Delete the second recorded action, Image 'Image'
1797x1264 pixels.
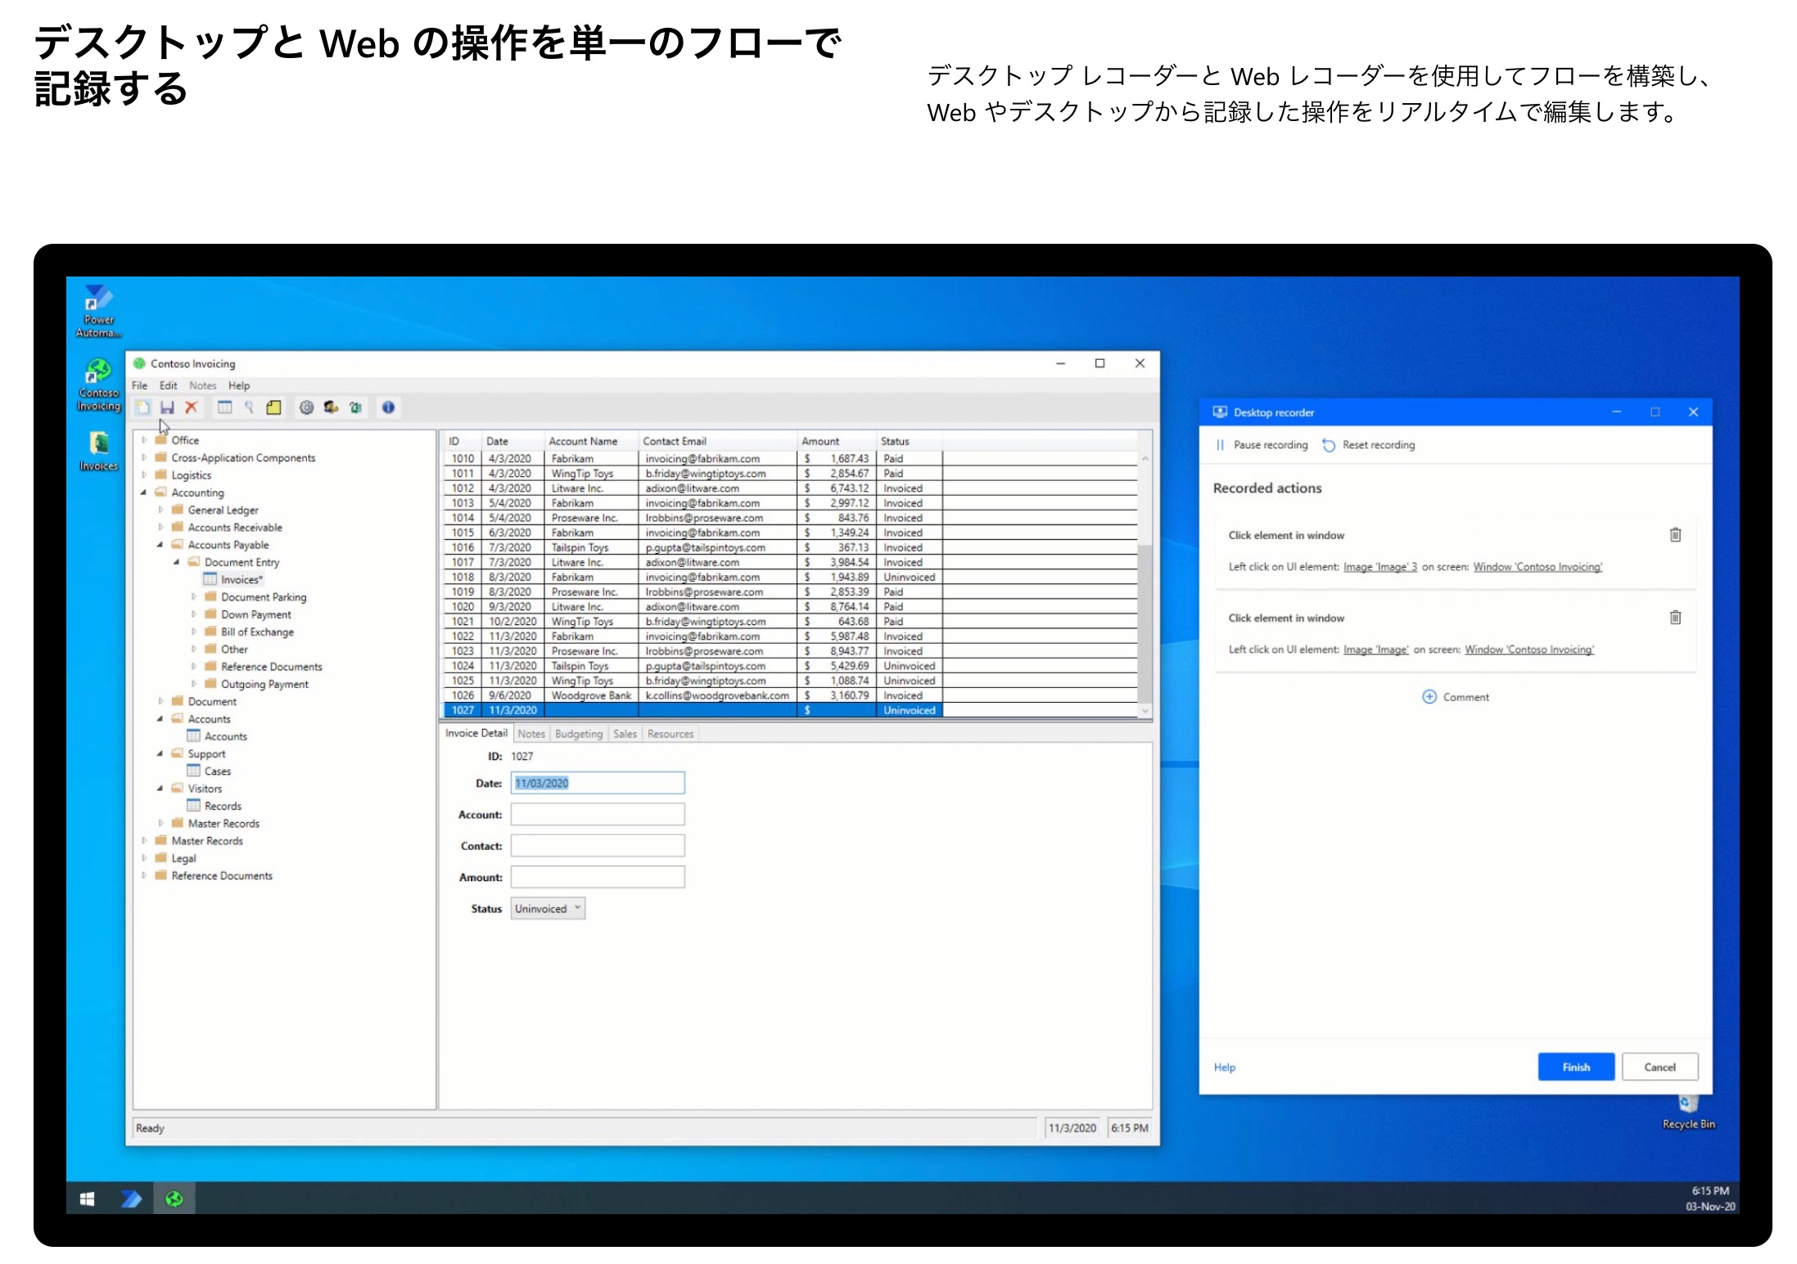[x=1675, y=618]
